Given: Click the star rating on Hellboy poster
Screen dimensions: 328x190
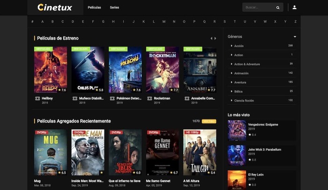Looking at the screenshot, I should (x=62, y=90).
